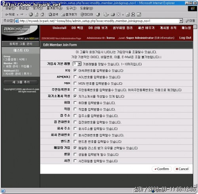Stop loading with the Stop icon
The height and width of the screenshot is (194, 198).
[31, 14]
